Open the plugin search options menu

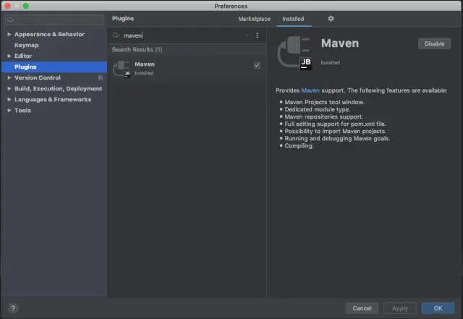coord(258,35)
